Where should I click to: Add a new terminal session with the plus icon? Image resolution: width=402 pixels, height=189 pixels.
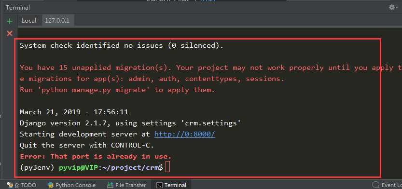(10, 21)
